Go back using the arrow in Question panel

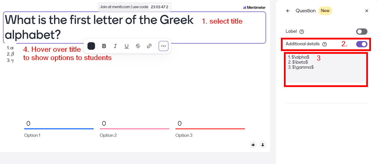(288, 11)
